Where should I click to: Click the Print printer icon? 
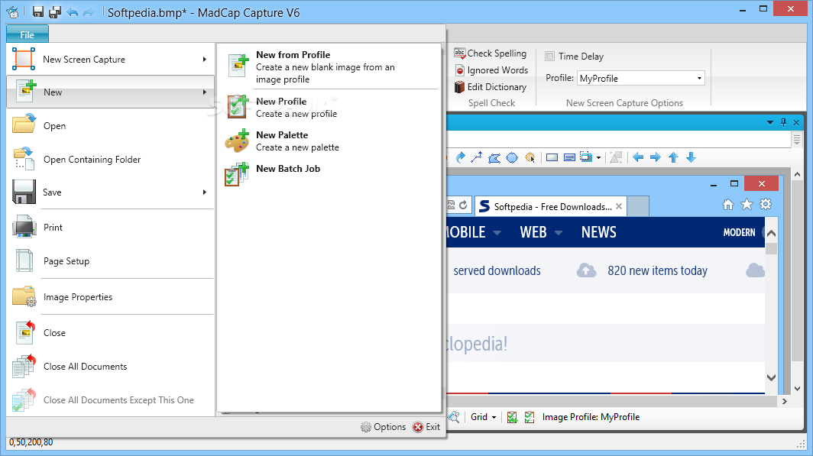pos(24,227)
